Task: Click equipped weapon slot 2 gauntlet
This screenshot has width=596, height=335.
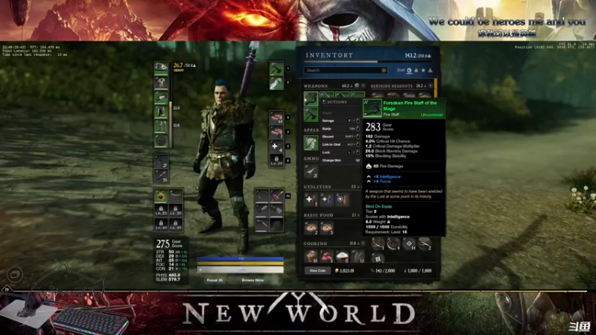Action: (276, 83)
